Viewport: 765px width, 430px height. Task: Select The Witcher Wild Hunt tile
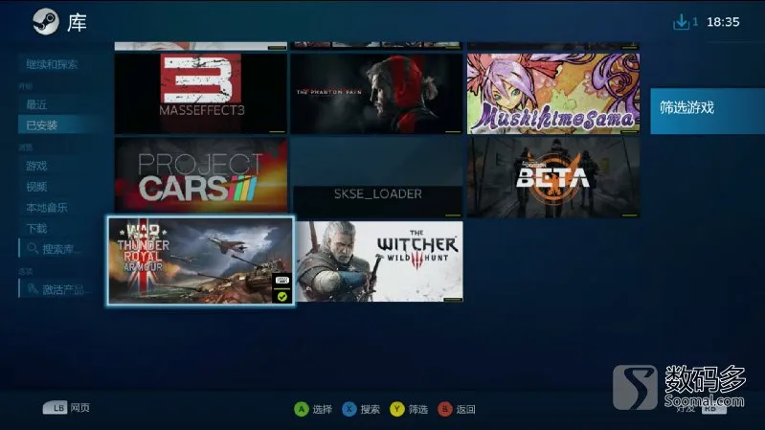coord(379,261)
